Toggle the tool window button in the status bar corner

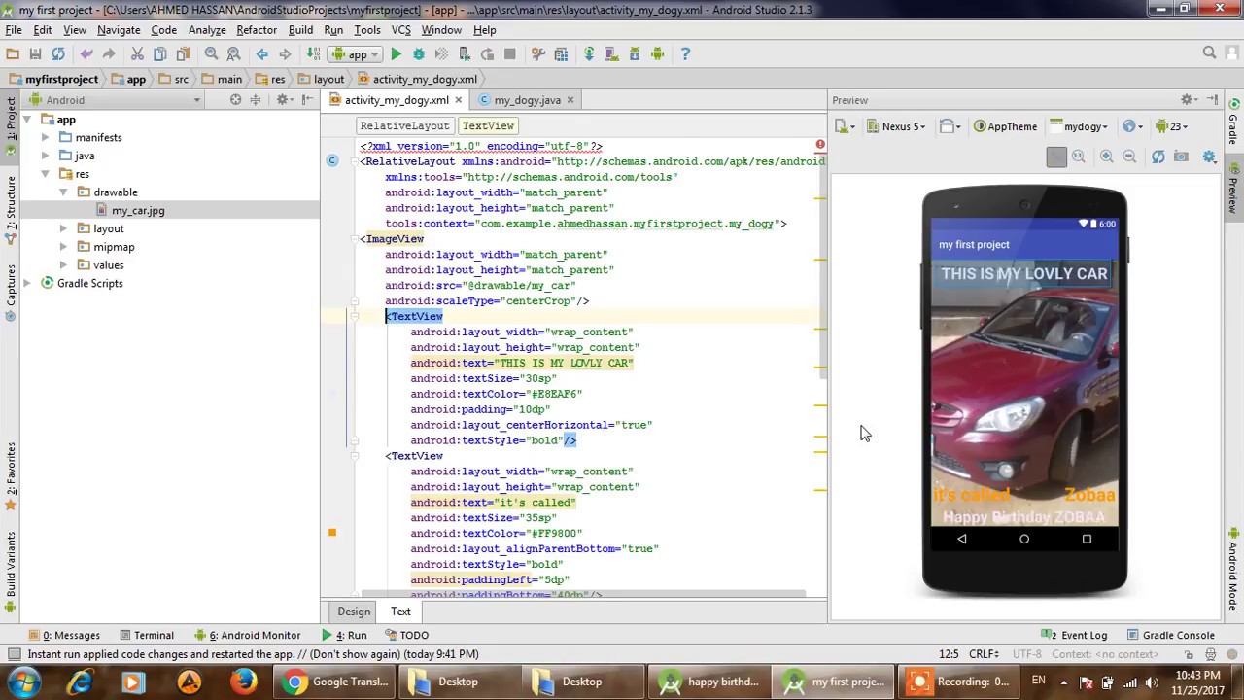pyautogui.click(x=14, y=654)
